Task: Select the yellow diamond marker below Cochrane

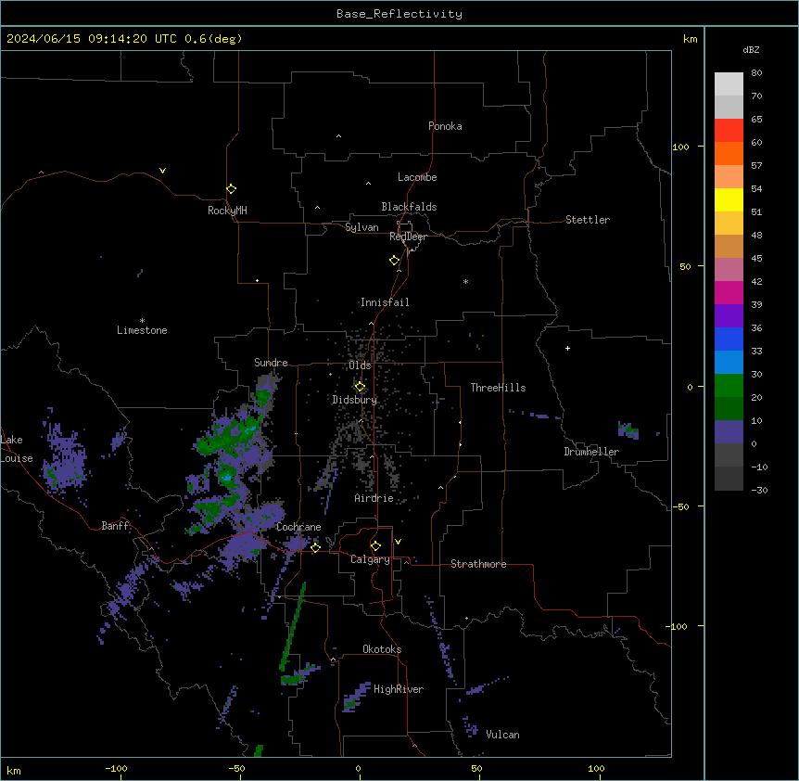Action: (315, 547)
